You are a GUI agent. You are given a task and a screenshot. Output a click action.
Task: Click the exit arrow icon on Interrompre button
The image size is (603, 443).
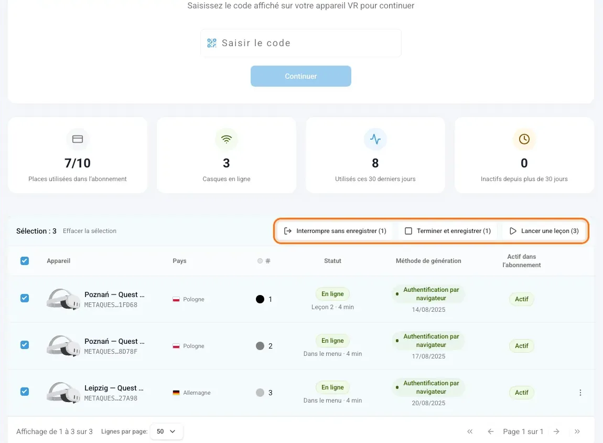[288, 231]
